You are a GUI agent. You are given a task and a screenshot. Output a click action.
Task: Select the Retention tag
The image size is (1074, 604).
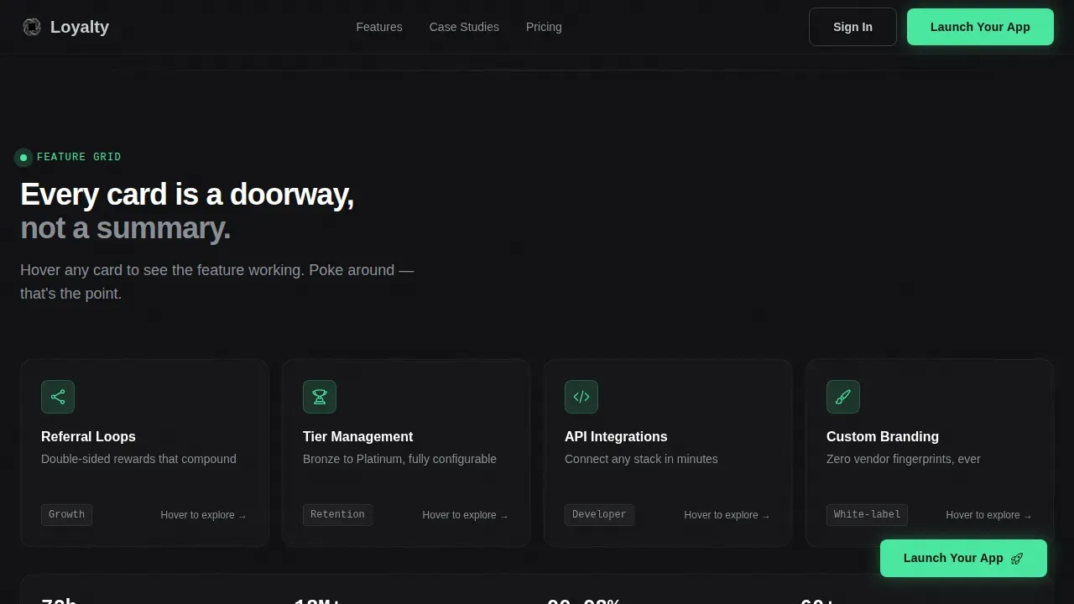point(337,514)
